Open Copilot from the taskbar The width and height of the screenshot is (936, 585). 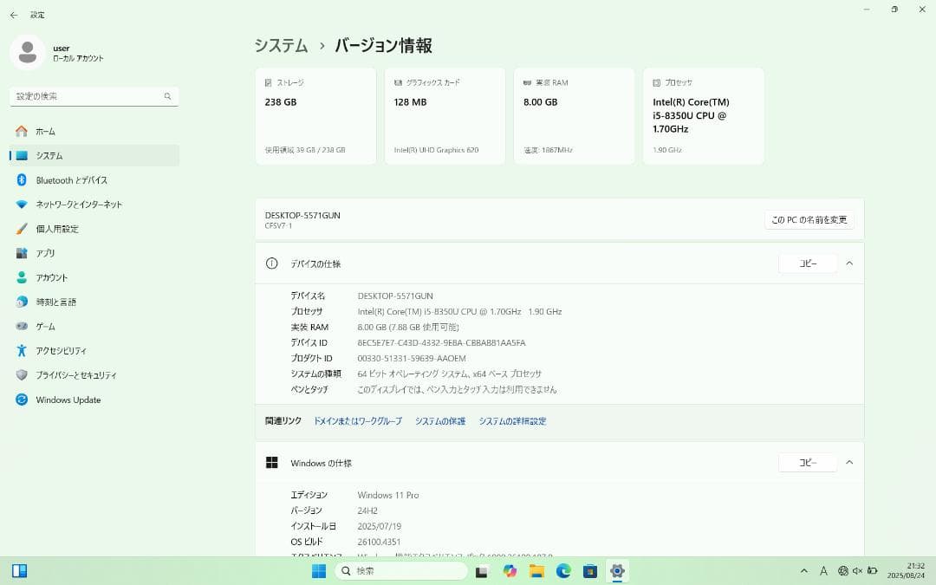tap(510, 572)
